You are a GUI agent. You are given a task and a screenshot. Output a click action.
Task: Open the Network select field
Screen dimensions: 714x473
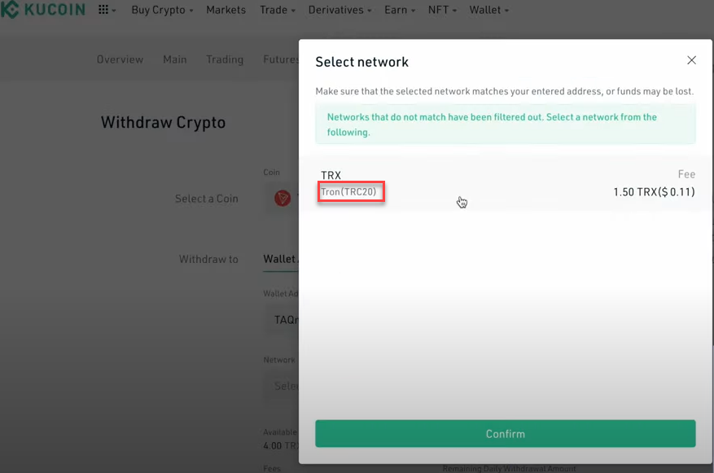pos(285,386)
